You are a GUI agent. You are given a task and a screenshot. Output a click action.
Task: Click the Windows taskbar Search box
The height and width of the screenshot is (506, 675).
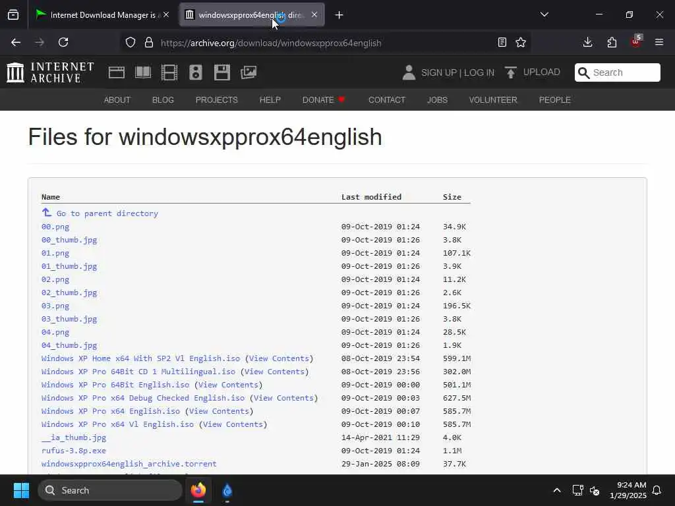pyautogui.click(x=110, y=490)
